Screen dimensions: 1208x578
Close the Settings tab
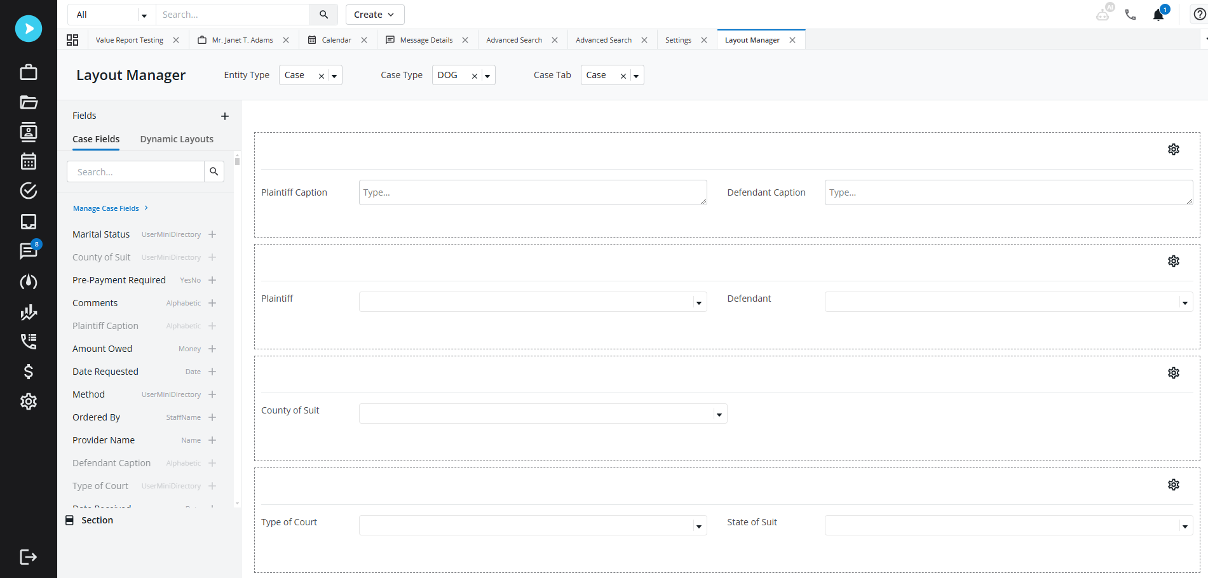[704, 40]
